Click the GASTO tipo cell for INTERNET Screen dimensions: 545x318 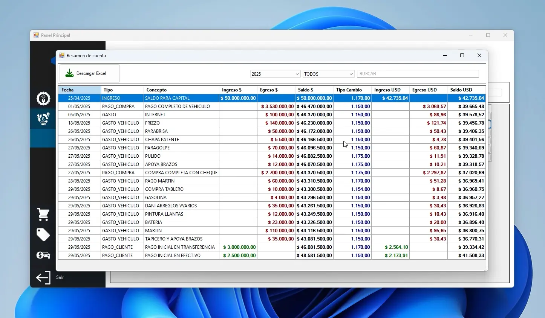(122, 115)
